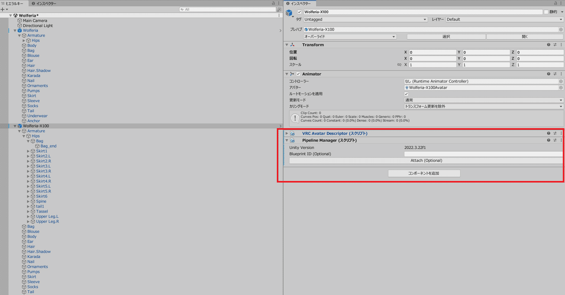Click the Wolferia-X100 name field
Screen dimensions: 565x295
coord(422,12)
